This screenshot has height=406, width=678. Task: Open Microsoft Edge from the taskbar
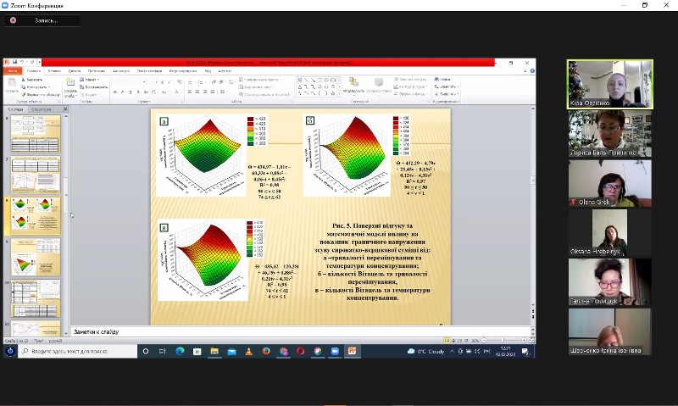point(180,351)
